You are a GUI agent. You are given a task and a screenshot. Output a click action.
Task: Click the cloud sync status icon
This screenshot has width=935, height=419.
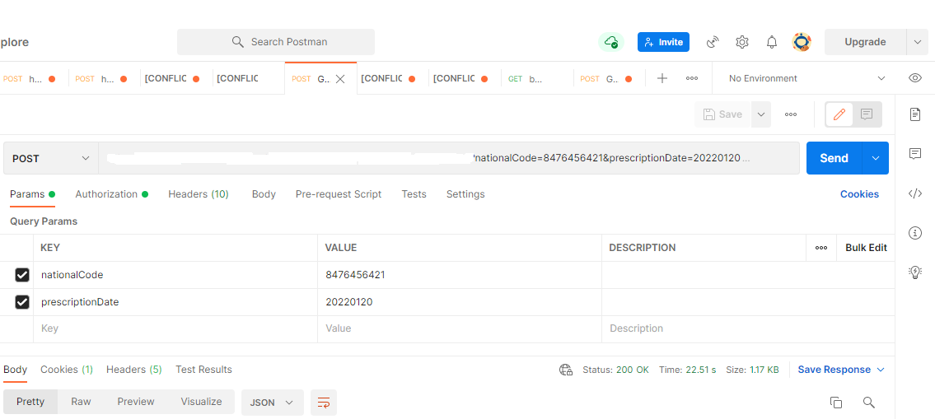click(x=611, y=42)
